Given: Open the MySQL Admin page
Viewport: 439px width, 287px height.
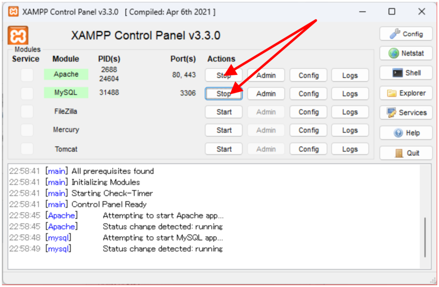Looking at the screenshot, I should (x=266, y=94).
